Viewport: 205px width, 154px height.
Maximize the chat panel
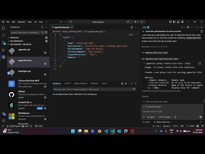(198, 27)
